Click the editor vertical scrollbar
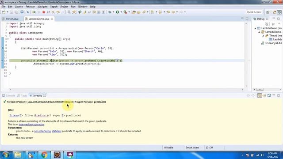This screenshot has height=159, width=283. click(x=246, y=55)
